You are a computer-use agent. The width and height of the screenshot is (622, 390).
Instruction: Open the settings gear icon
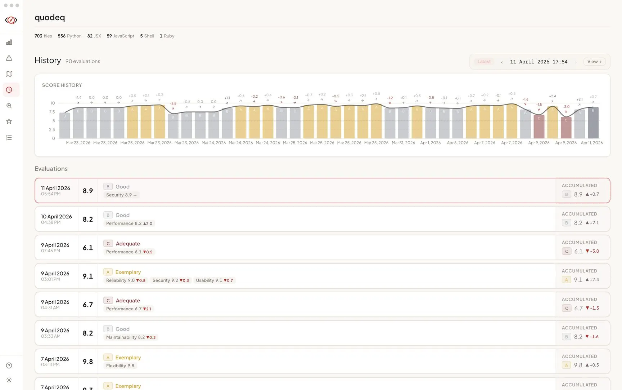9,380
